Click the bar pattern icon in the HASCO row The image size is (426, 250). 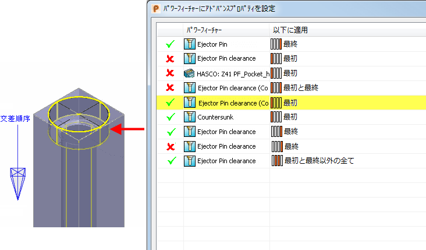276,73
